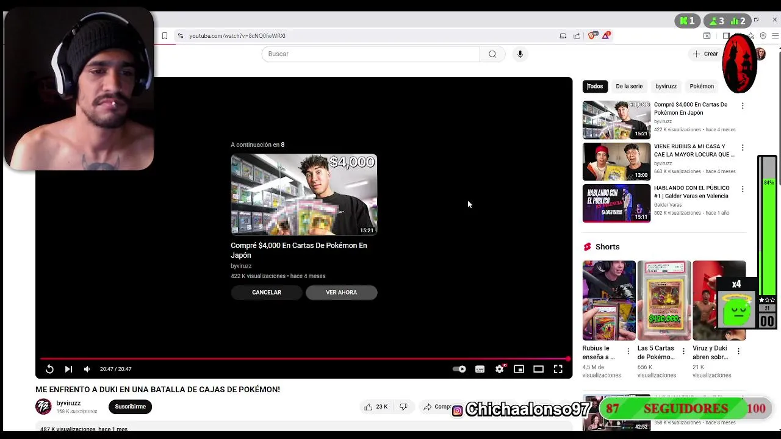The height and width of the screenshot is (439, 781).
Task: Open the thumbnail of 'VIENE RUBIUS A MI CASA' video
Action: [x=616, y=162]
